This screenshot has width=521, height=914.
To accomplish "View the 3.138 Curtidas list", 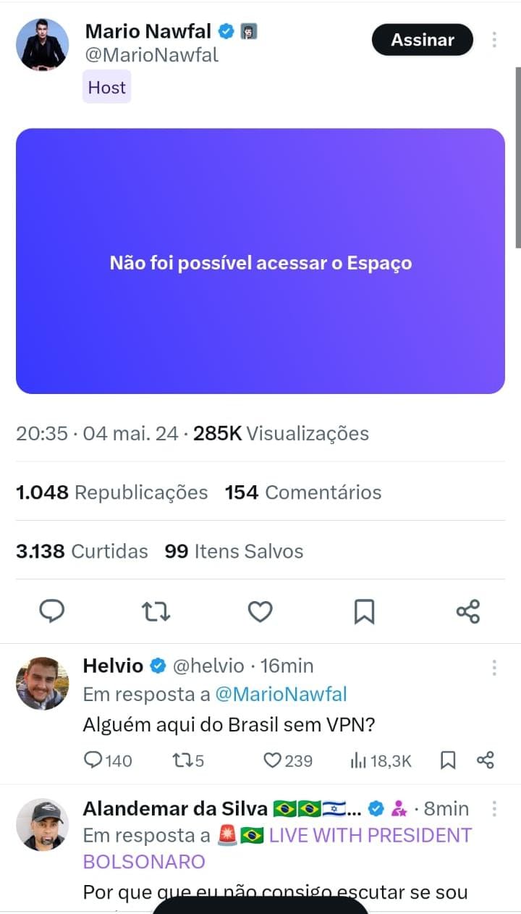I will pyautogui.click(x=82, y=551).
